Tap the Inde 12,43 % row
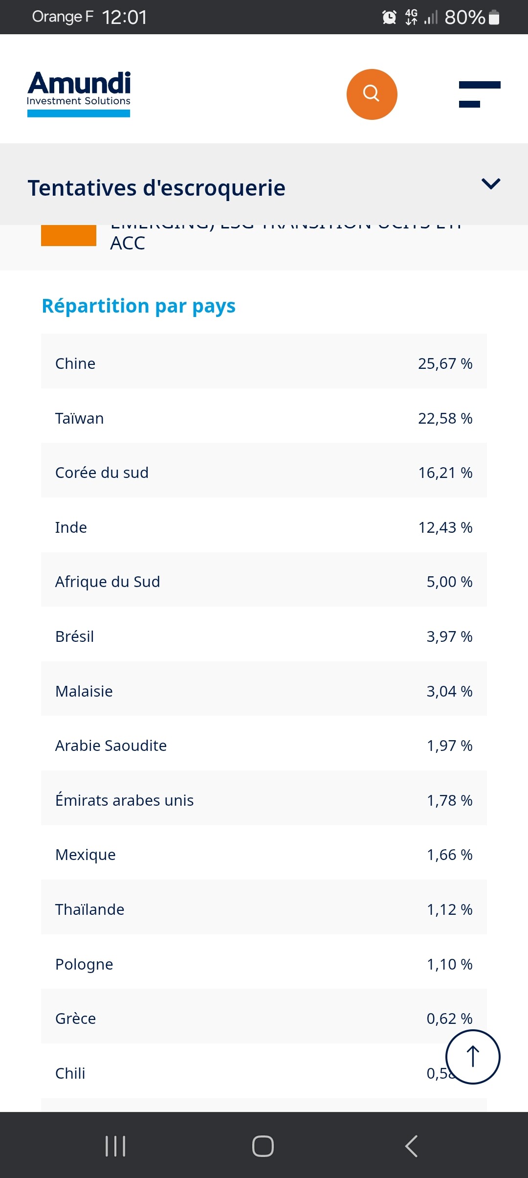 coord(264,527)
